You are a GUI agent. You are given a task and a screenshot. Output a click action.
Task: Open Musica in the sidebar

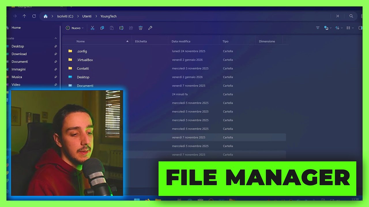[x=17, y=77]
